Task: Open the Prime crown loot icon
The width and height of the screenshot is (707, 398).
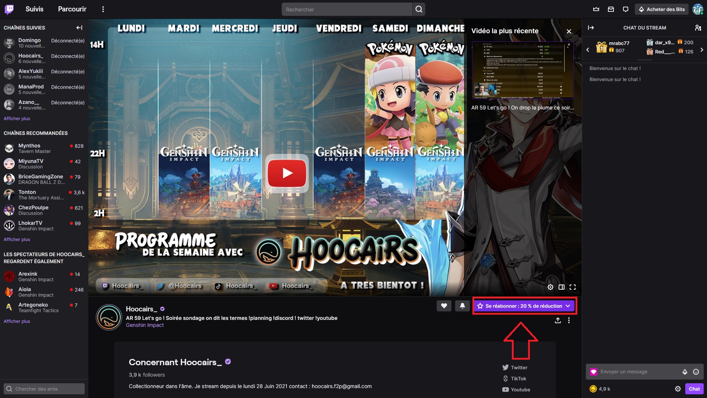Action: [x=596, y=9]
